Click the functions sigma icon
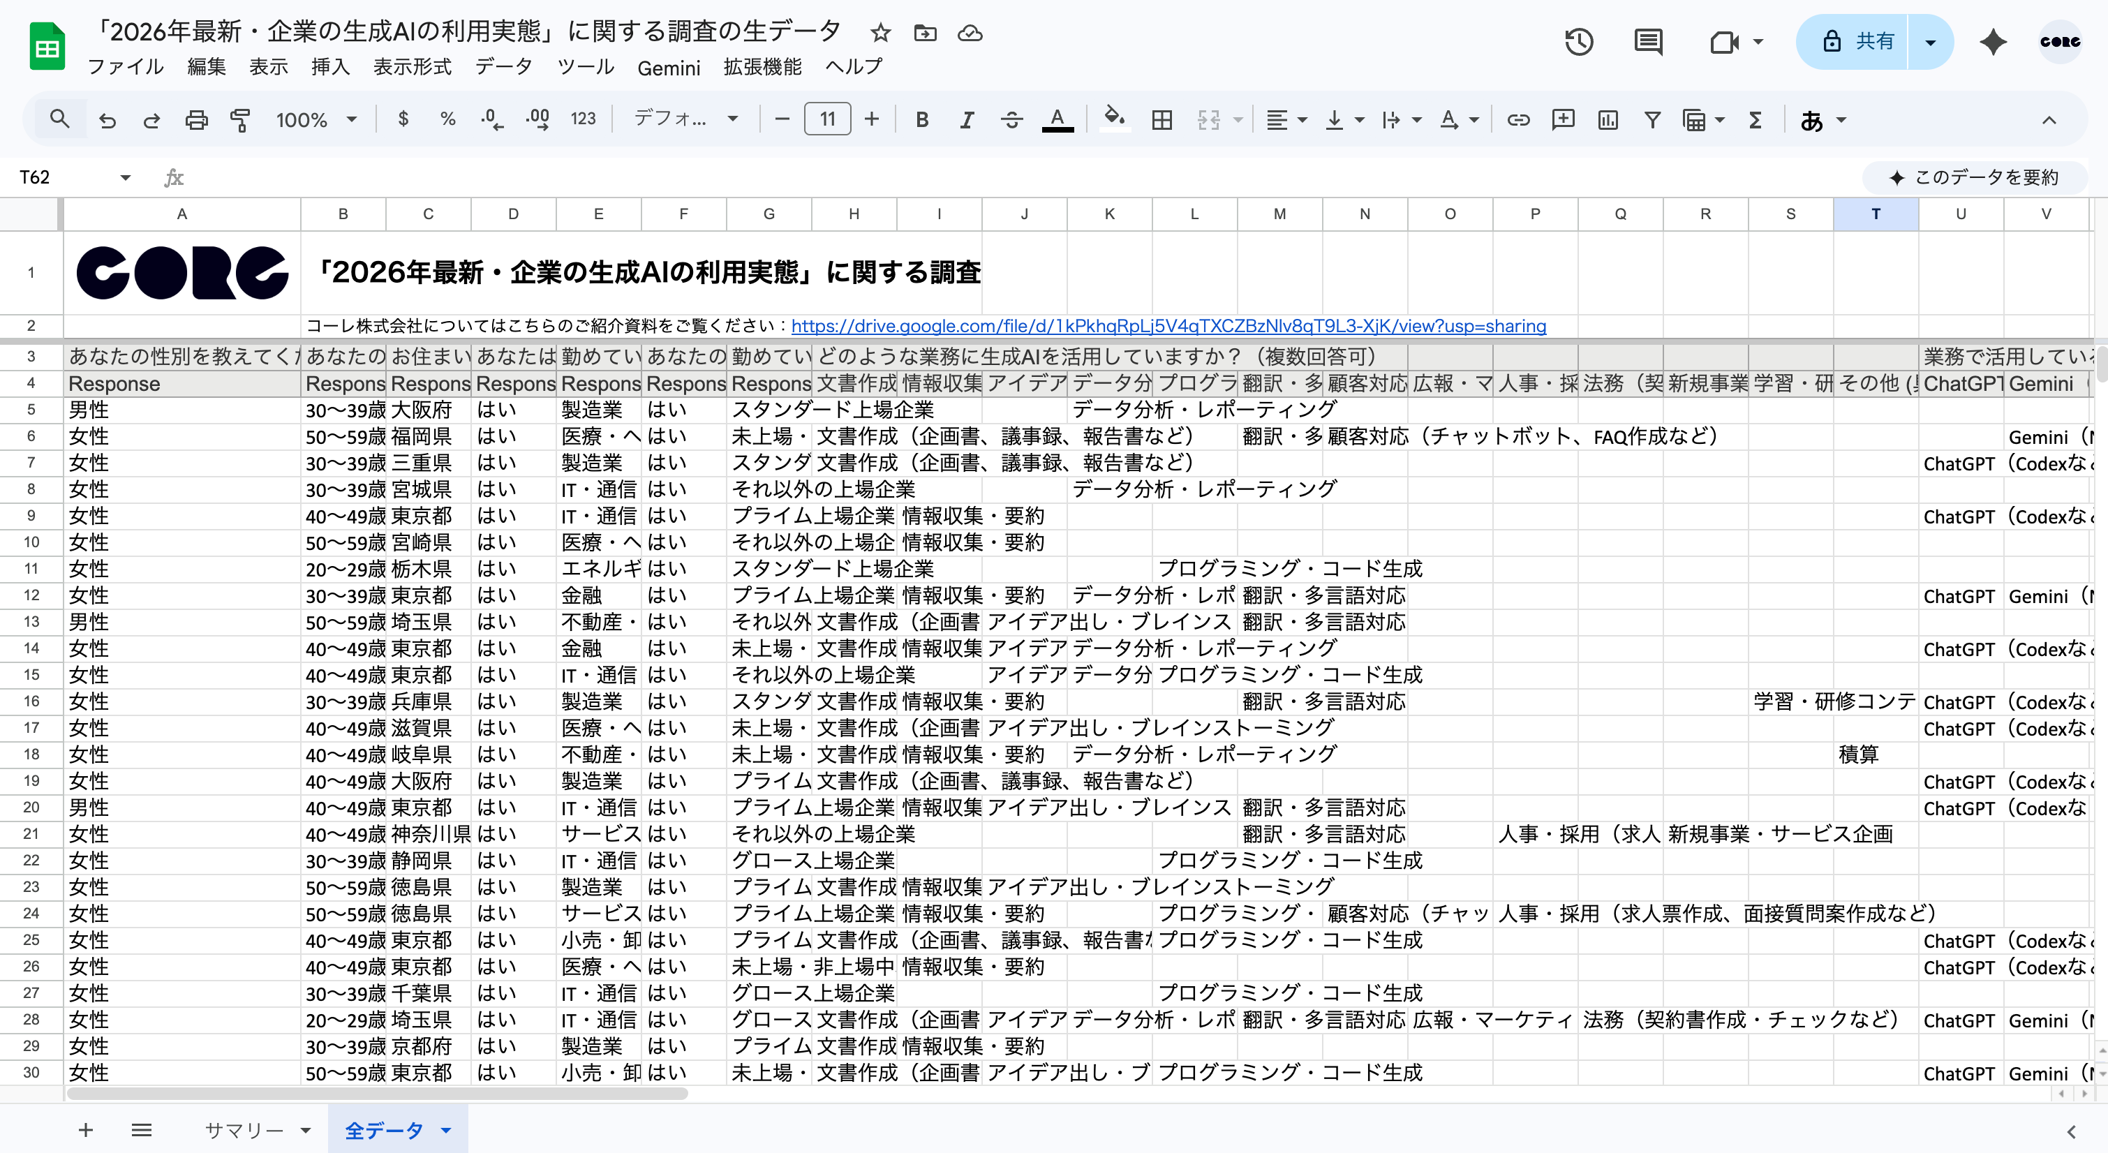 (x=1755, y=120)
